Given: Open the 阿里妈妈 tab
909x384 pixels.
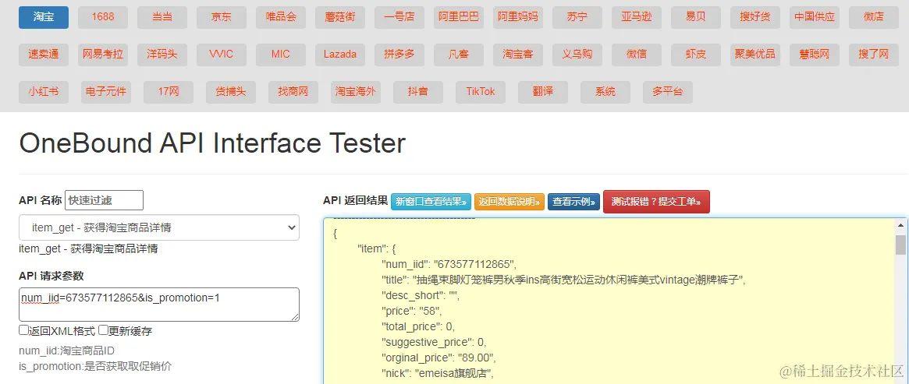Looking at the screenshot, I should tap(517, 17).
